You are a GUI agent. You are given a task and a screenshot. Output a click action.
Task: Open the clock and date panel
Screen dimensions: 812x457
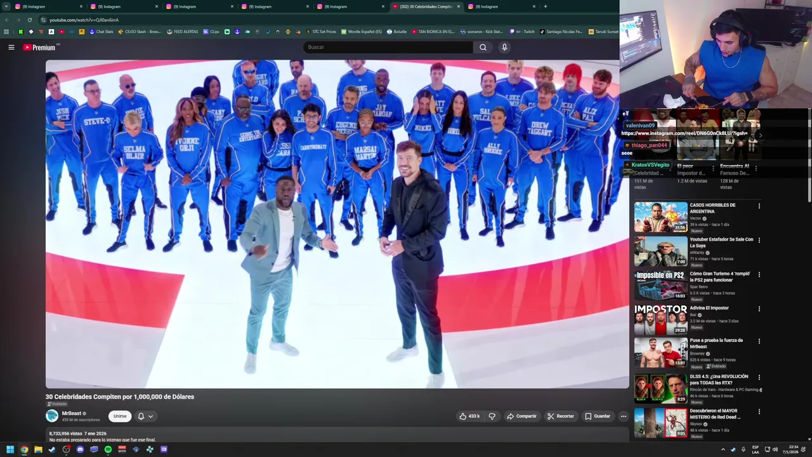(x=790, y=449)
